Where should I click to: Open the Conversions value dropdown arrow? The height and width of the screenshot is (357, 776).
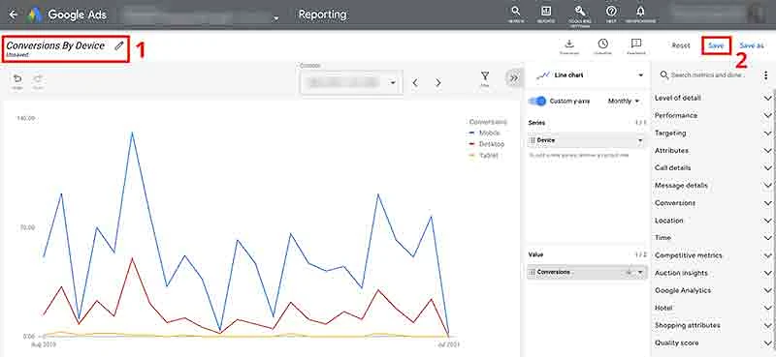640,273
